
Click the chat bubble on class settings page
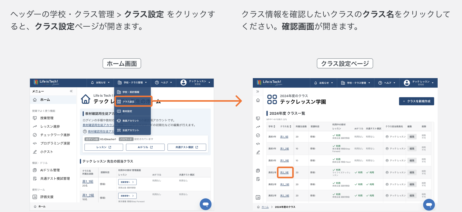(429, 204)
